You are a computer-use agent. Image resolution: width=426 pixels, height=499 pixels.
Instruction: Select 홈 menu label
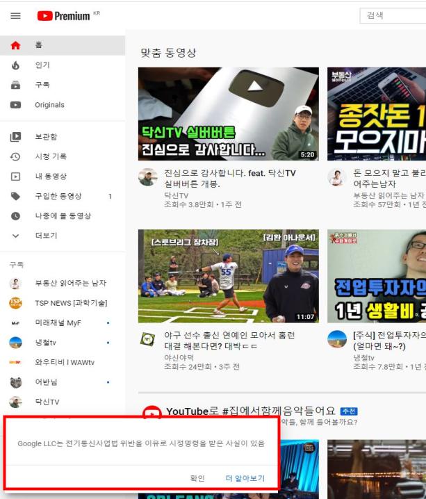coord(38,45)
